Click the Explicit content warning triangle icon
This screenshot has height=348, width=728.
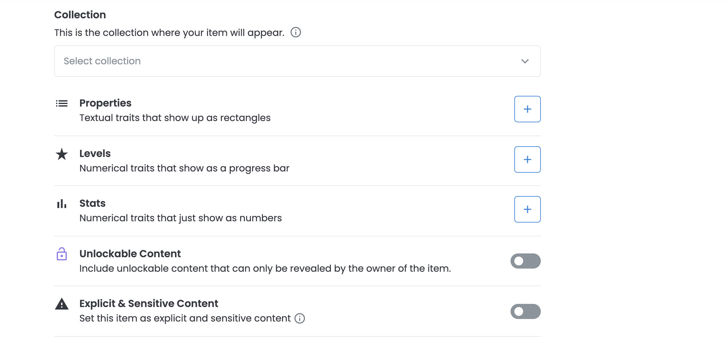tap(62, 304)
